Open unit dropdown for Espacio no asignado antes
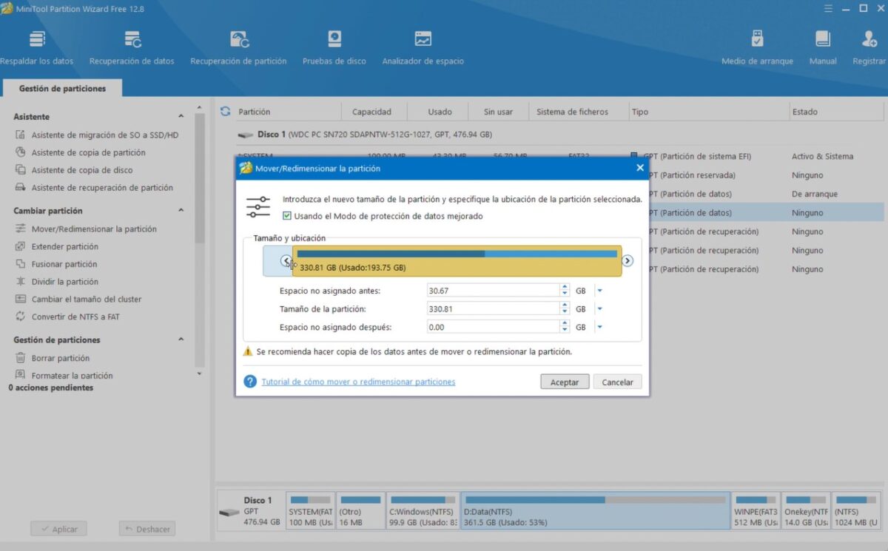888x551 pixels. coord(600,291)
